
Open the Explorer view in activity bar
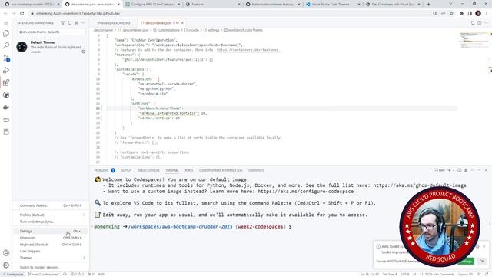(6, 33)
